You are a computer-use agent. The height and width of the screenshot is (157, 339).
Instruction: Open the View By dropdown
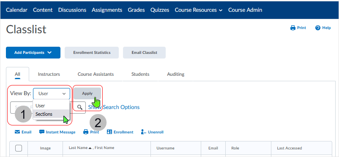(52, 93)
